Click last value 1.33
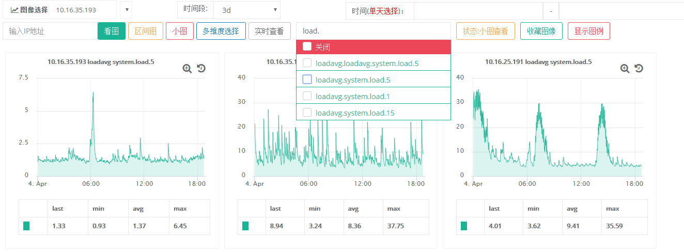684x252 pixels. [59, 226]
